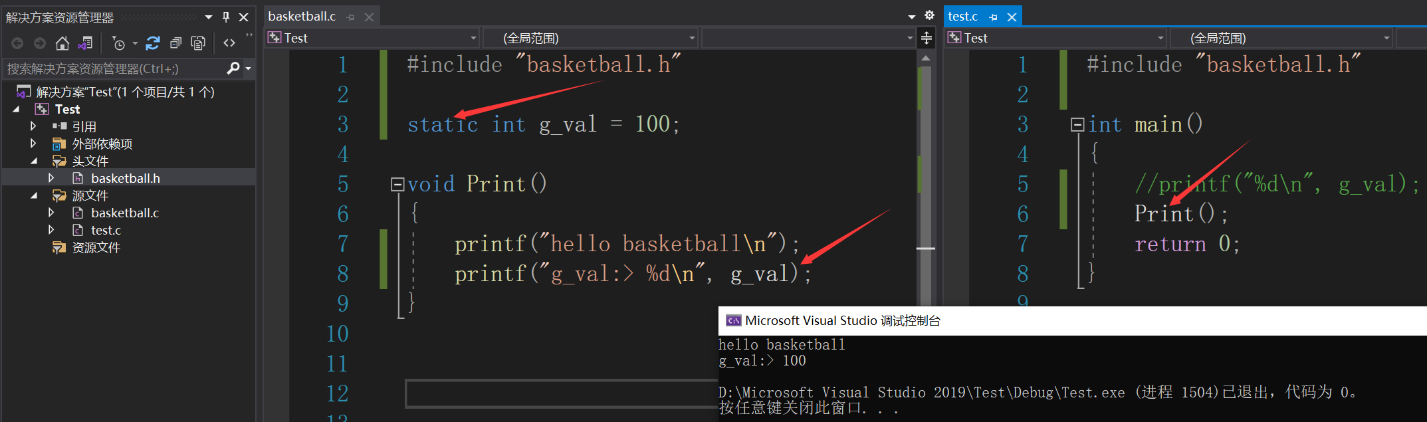The image size is (1427, 422).
Task: Open dropdown arrow next to pending changes filter
Action: (135, 44)
